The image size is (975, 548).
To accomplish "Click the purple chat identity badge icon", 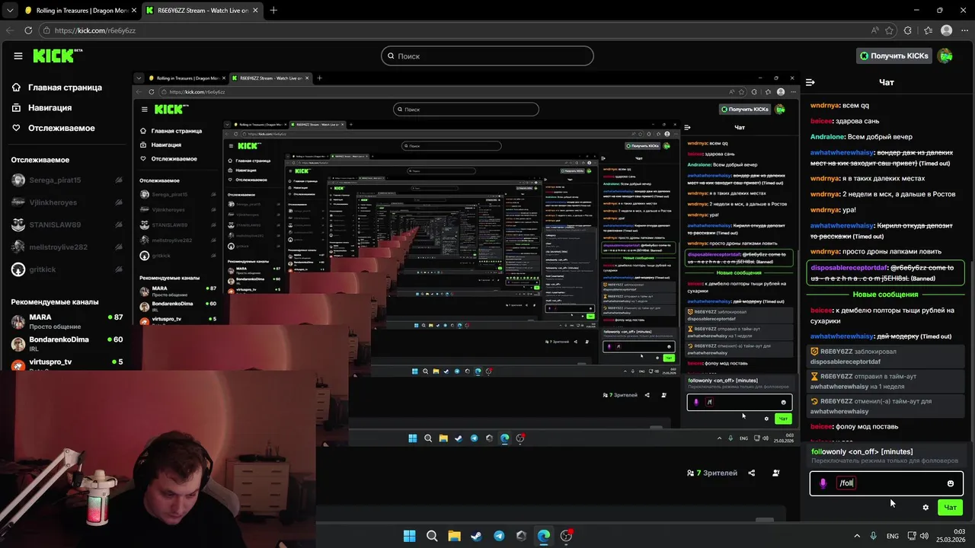I will [823, 483].
